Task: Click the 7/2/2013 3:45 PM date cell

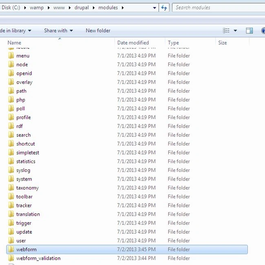Action: click(136, 250)
